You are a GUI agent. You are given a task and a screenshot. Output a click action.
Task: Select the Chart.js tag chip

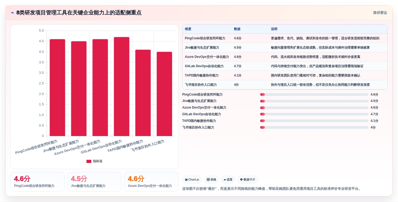coord(192,180)
